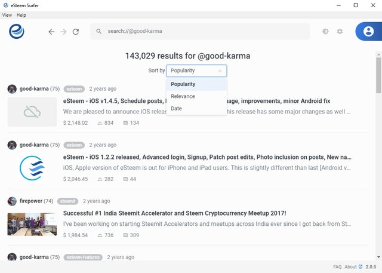The width and height of the screenshot is (382, 273).
Task: Open settings via the gear icon
Action: click(x=340, y=31)
